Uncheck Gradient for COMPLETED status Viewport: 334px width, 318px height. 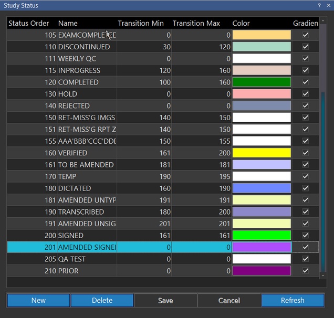pyautogui.click(x=305, y=82)
